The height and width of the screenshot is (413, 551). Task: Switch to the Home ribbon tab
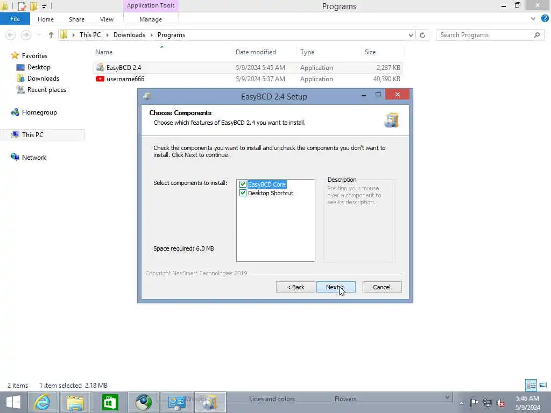coord(46,19)
